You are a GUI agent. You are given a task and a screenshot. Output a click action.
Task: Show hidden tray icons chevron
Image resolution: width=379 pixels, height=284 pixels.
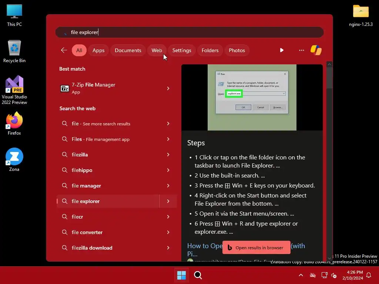pos(301,275)
